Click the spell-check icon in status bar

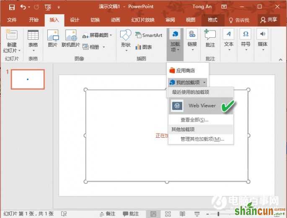click(x=64, y=214)
